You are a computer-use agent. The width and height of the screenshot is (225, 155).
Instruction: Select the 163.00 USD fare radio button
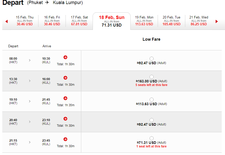152,77
